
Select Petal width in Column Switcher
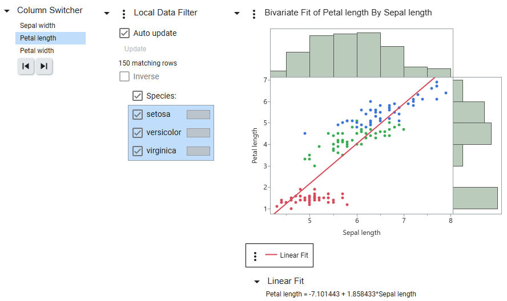click(x=37, y=51)
